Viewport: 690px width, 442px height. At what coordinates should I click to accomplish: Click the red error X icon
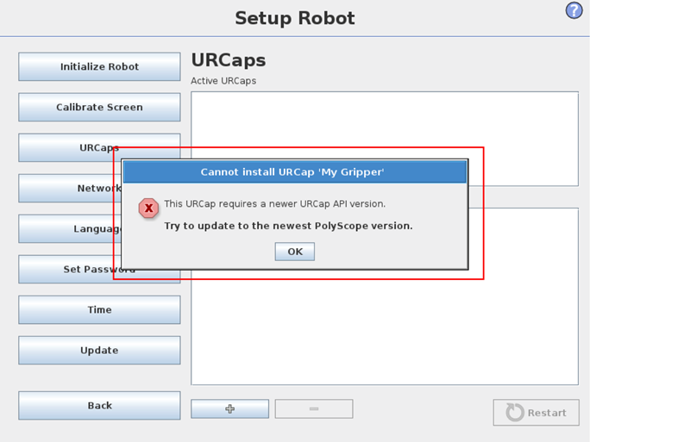[148, 208]
